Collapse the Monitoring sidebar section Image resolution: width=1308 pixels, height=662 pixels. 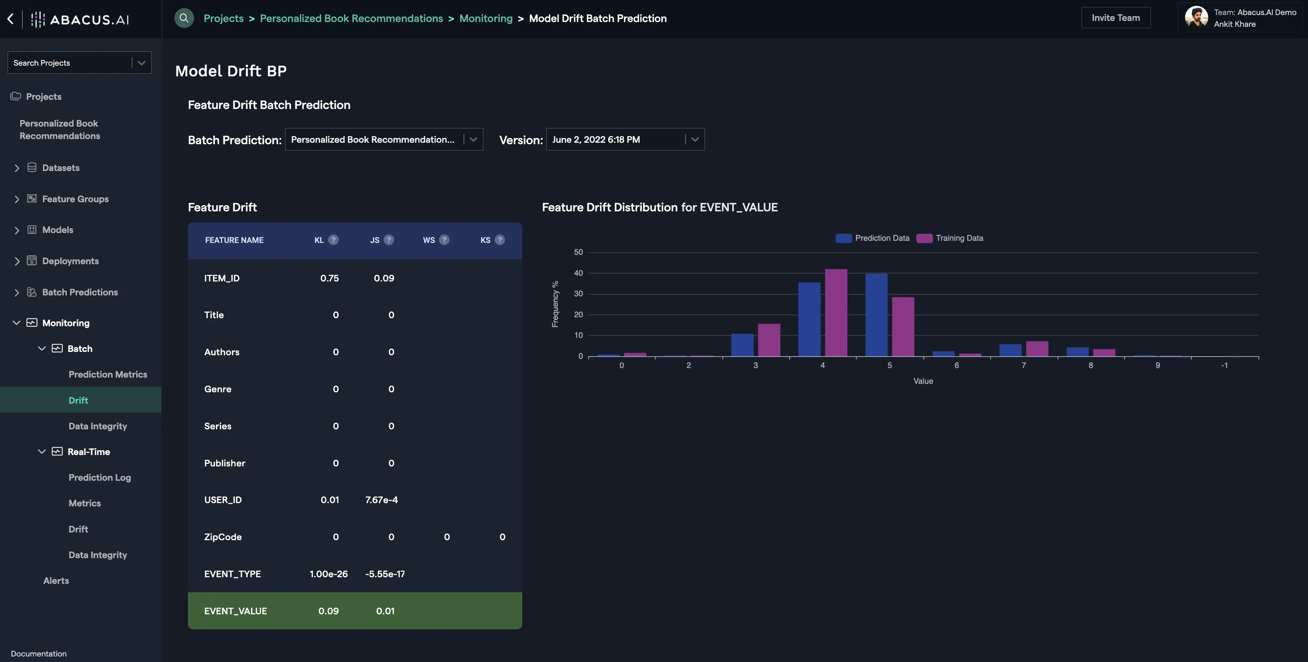click(16, 323)
